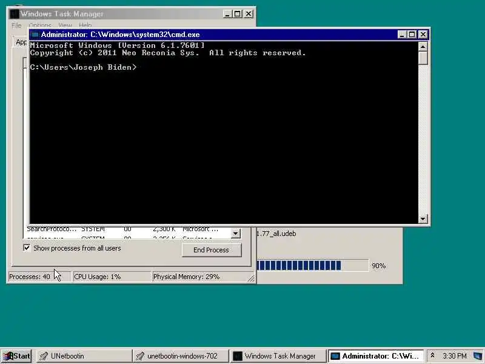Click the 3:30 PM clock
Image resolution: width=485 pixels, height=364 pixels.
(x=454, y=356)
